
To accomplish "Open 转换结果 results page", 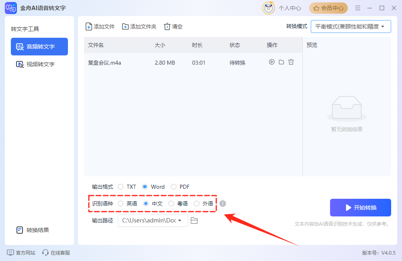I will (x=33, y=230).
